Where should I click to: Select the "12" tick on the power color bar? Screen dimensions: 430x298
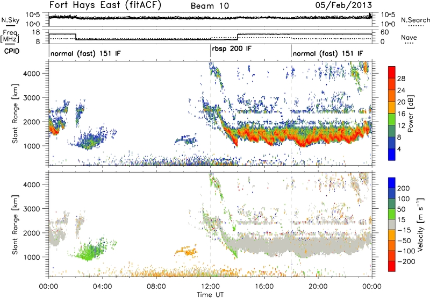(401, 125)
